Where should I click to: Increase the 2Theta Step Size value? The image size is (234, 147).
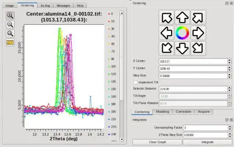tap(230, 133)
